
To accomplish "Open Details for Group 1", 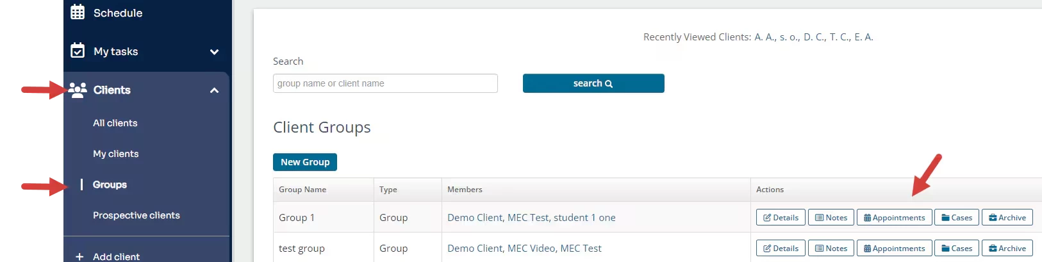I will point(781,218).
